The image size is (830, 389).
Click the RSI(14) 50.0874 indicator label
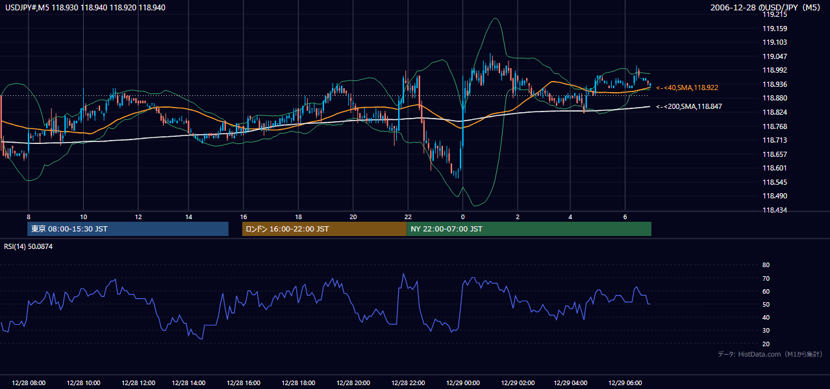(29, 246)
